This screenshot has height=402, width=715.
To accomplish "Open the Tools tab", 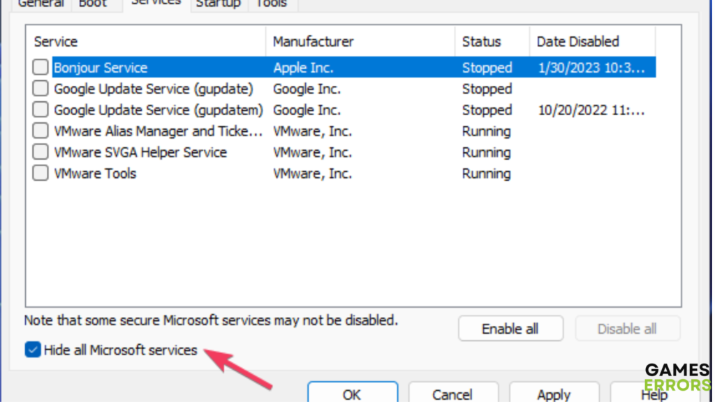I will pyautogui.click(x=271, y=3).
